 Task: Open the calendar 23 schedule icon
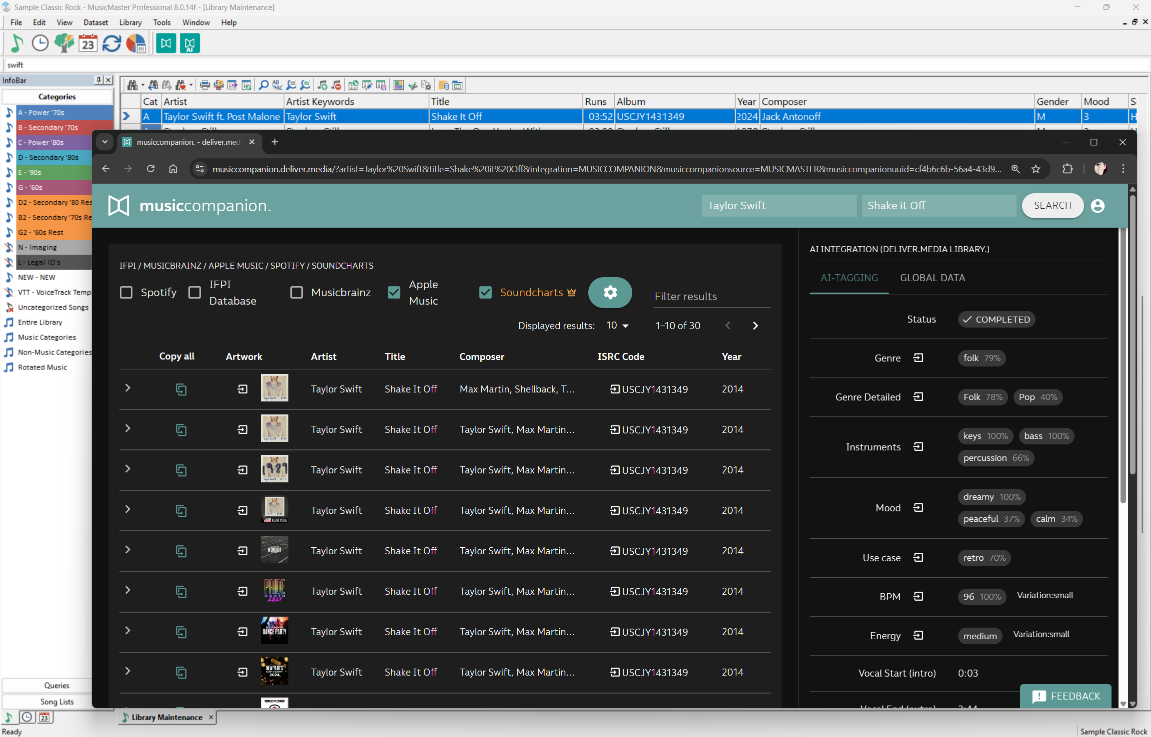88,43
